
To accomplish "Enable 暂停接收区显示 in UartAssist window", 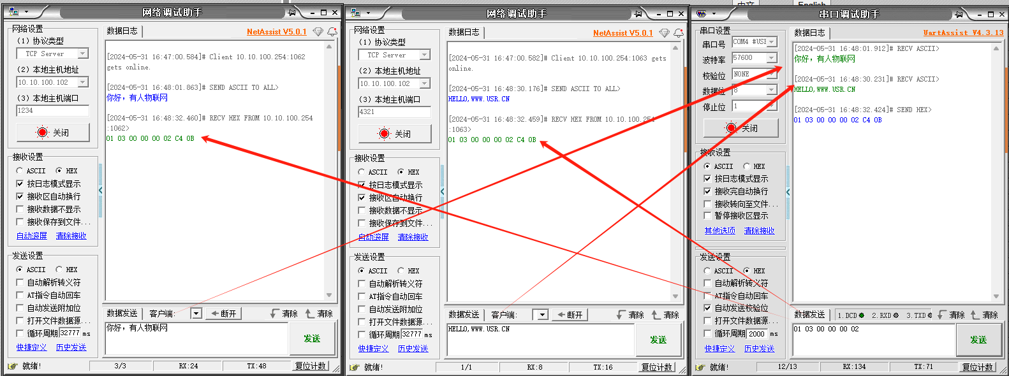I will tap(707, 216).
